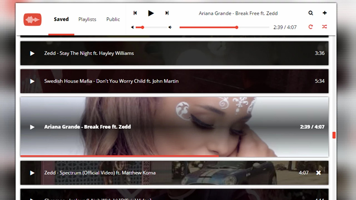Open the Public tab
This screenshot has height=200, width=356.
pos(113,19)
